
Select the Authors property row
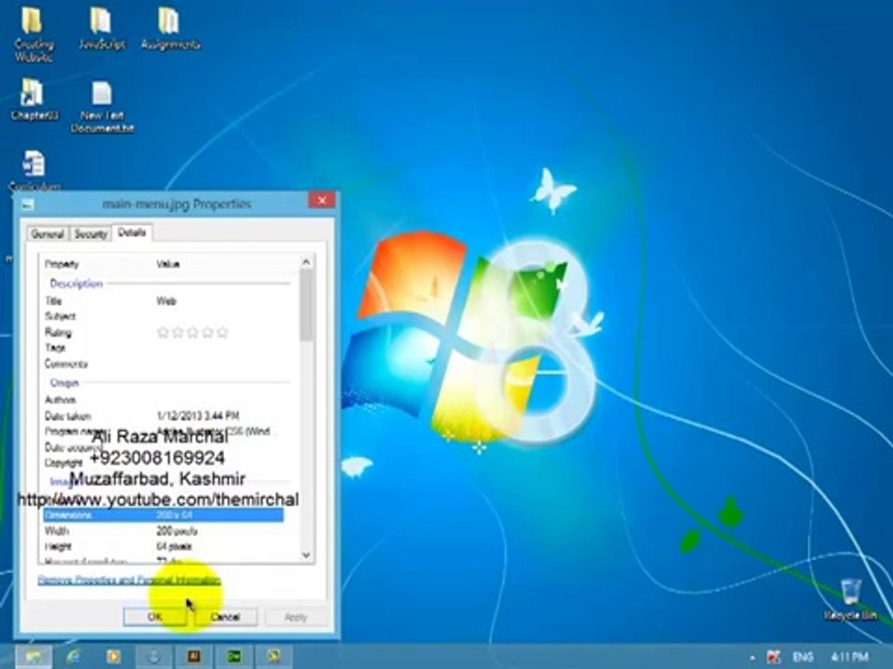click(x=164, y=400)
